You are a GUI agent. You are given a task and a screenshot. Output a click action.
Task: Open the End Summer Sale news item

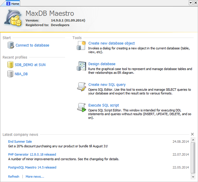pos(20,142)
